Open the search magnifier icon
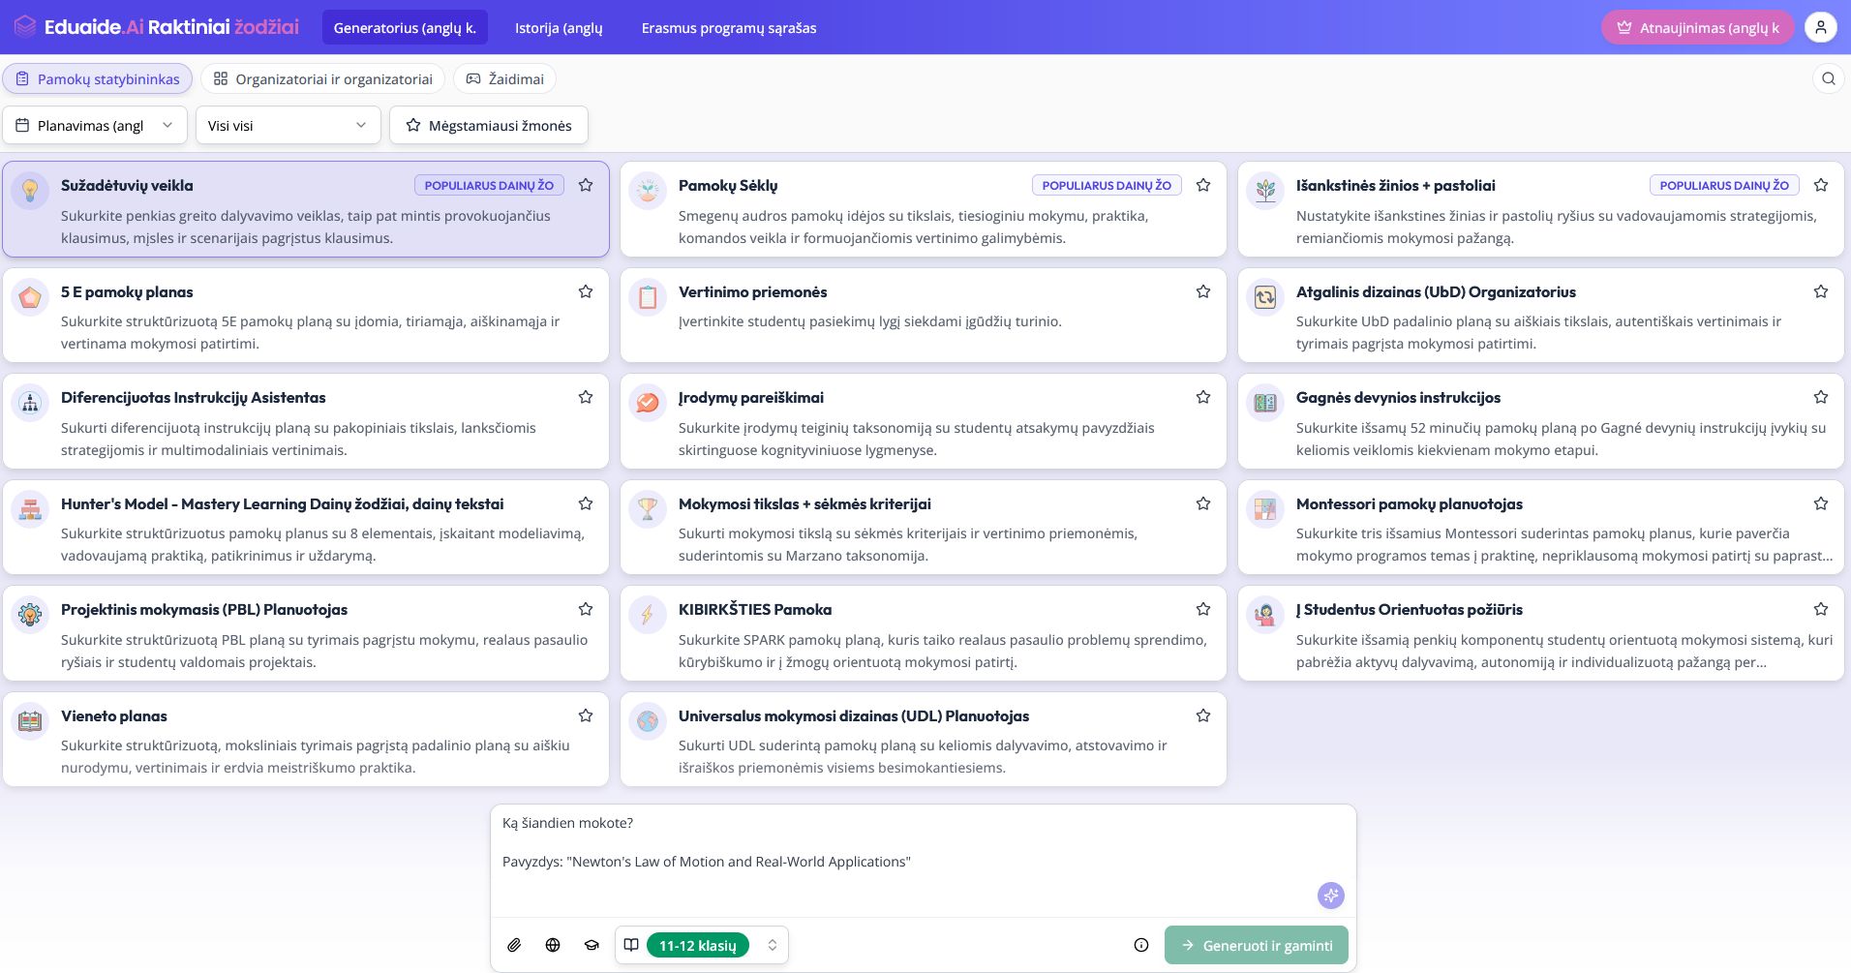This screenshot has width=1851, height=973. 1828,79
